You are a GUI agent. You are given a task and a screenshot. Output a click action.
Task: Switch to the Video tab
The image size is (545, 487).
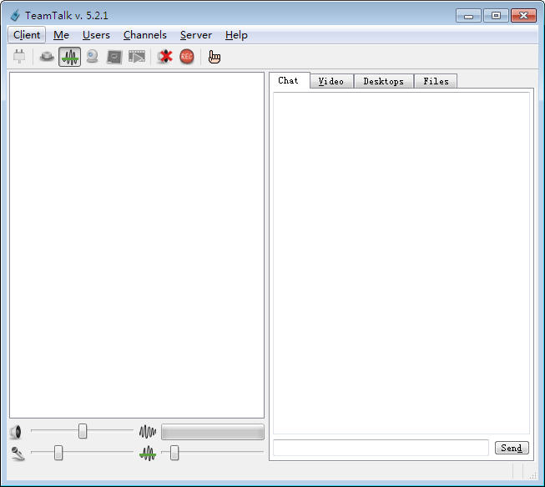pos(331,81)
